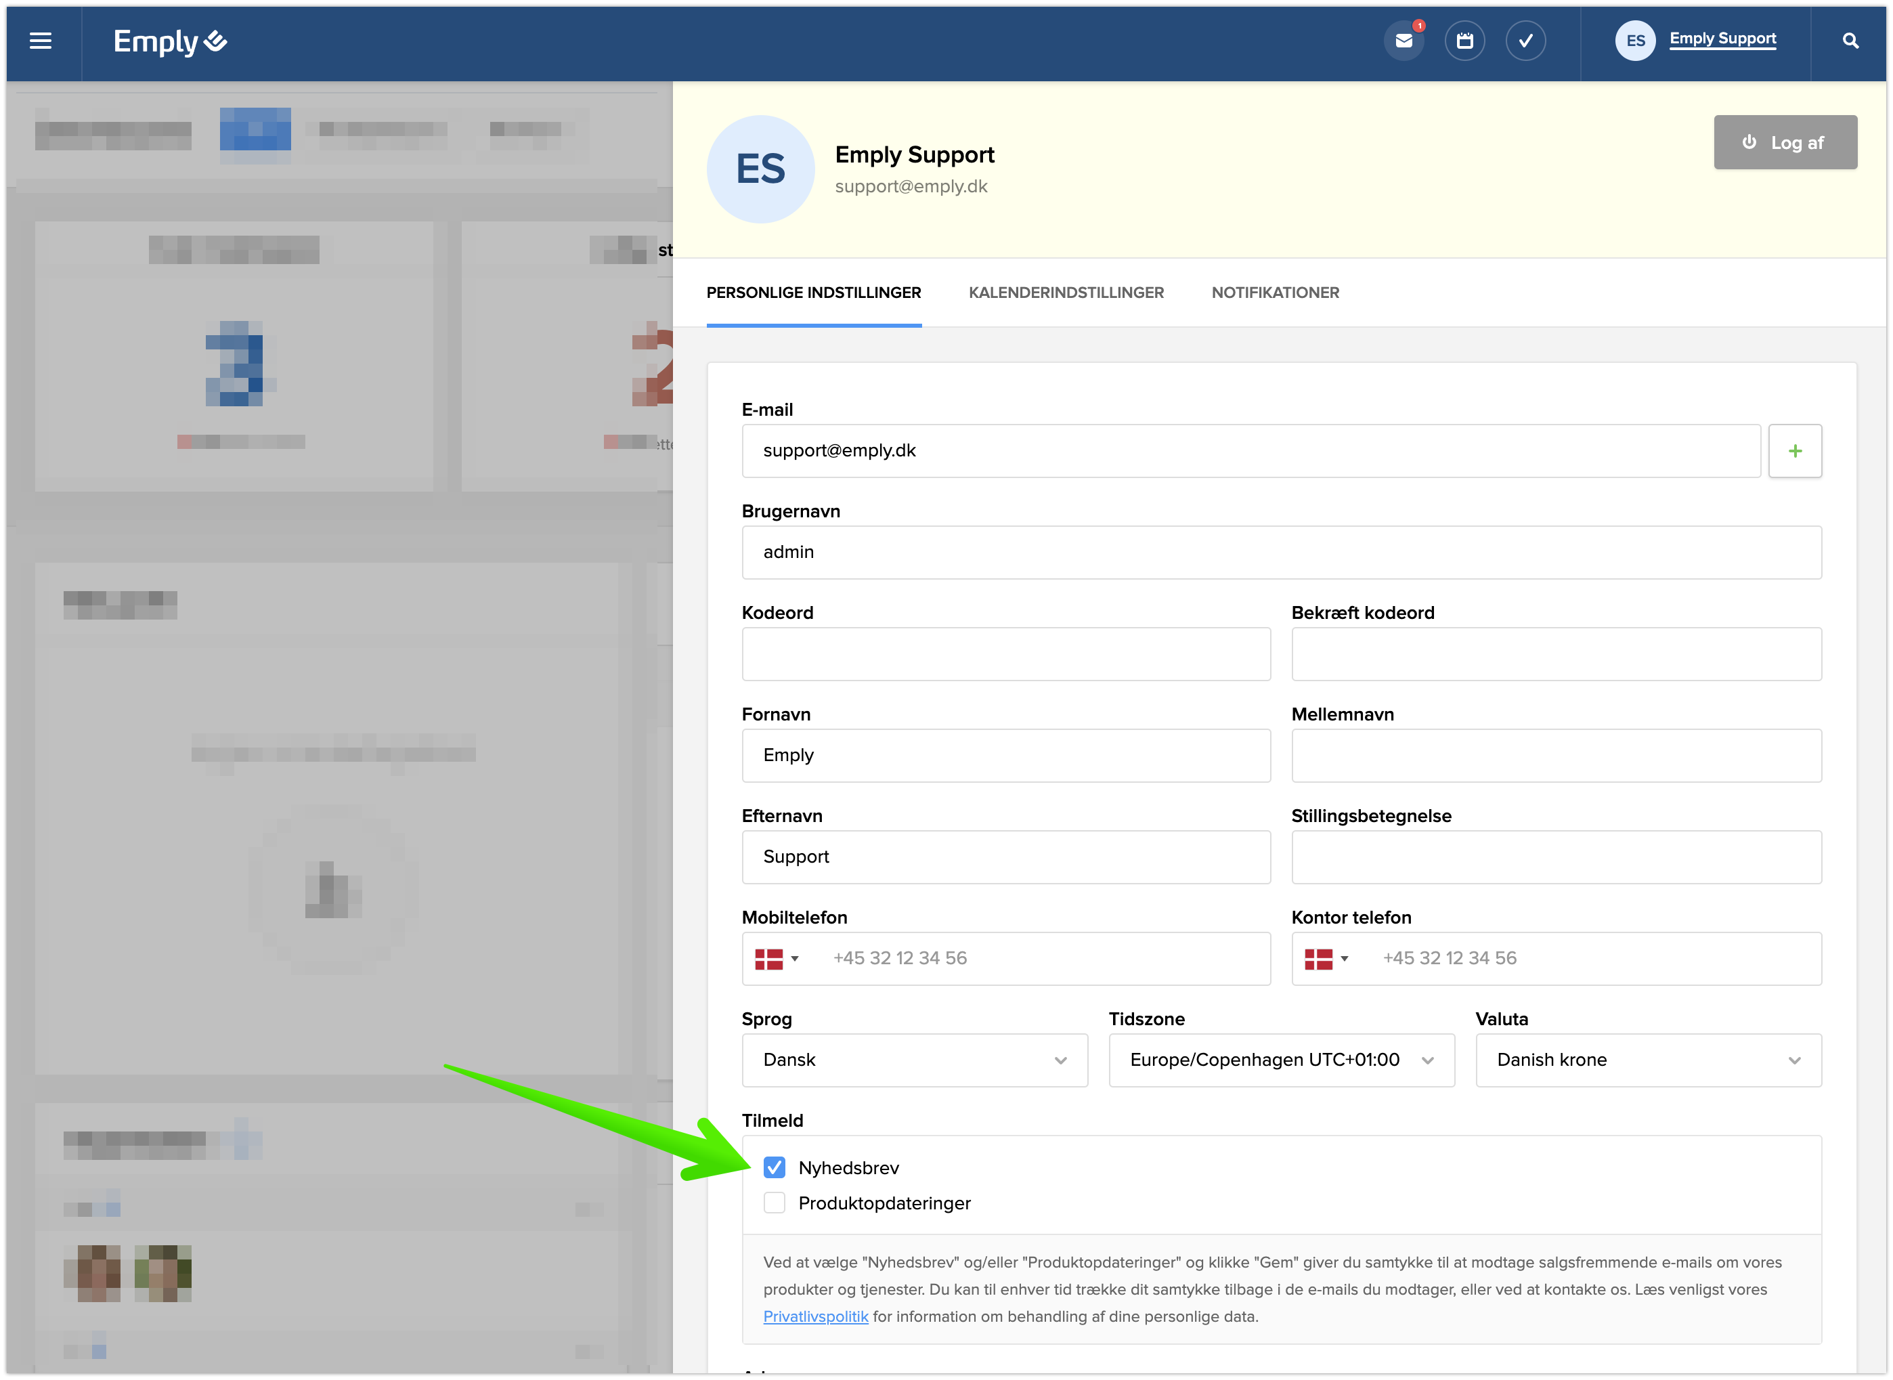
Task: Expand the Sprog dropdown showing Dansk
Action: (x=915, y=1060)
